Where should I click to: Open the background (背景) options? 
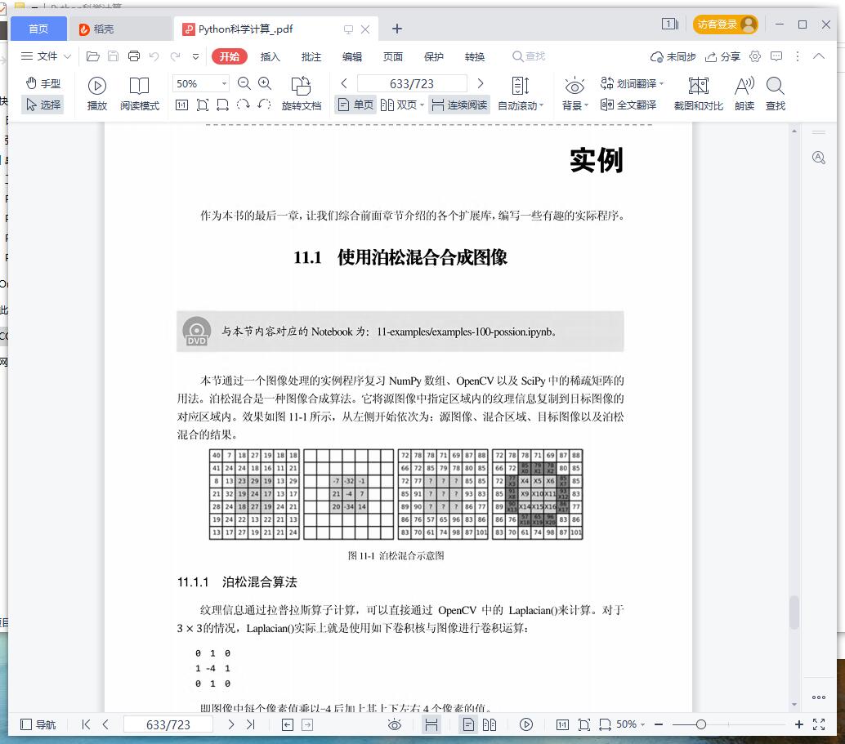tap(575, 94)
